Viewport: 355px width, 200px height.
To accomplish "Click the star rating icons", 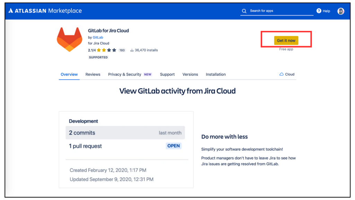I will click(106, 50).
